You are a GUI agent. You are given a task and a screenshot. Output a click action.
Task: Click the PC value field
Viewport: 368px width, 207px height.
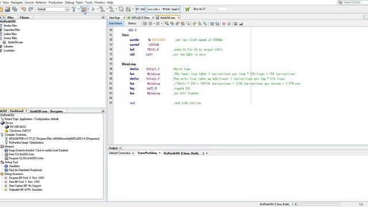140,9
